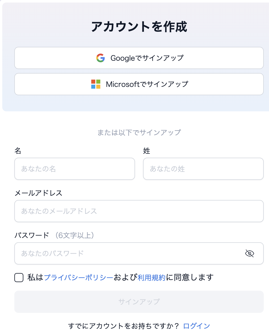
Task: Toggle password visibility eye icon
Action: 249,253
